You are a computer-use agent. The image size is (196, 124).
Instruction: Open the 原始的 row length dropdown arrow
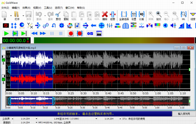coord(36,122)
